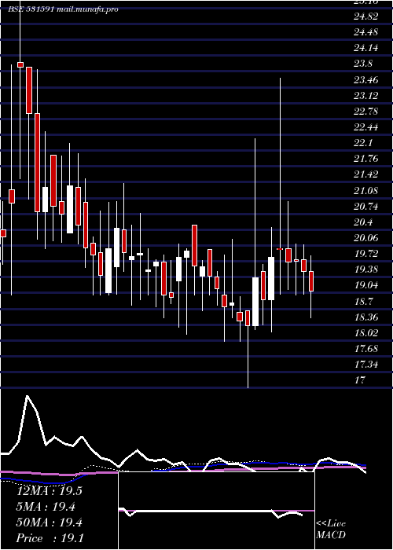Image resolution: width=393 pixels, height=550 pixels.
Task: Select the 21.08 price axis label
Action: tap(365, 191)
